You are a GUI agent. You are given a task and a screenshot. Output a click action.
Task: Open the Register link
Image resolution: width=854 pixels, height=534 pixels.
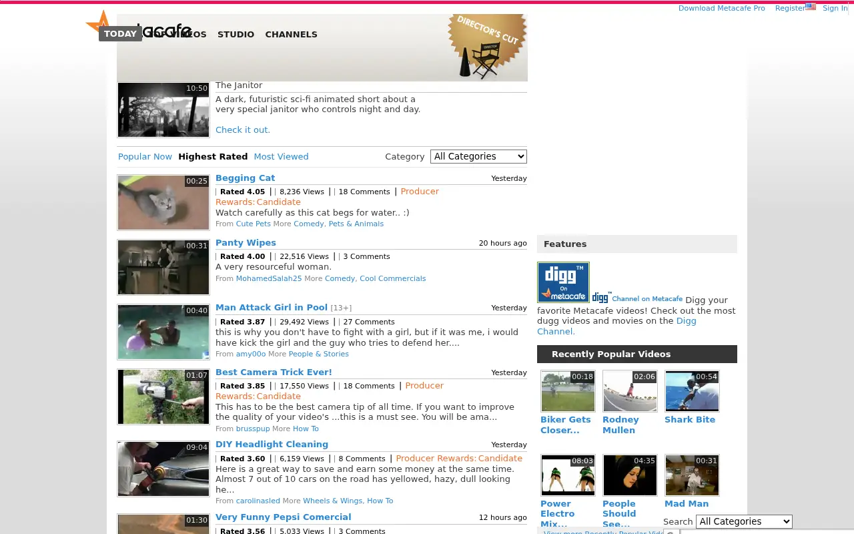coord(790,8)
